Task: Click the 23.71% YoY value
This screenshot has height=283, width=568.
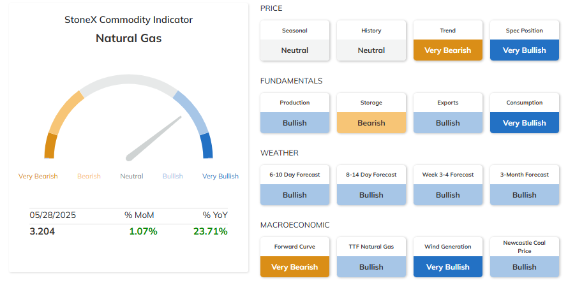Action: (211, 231)
